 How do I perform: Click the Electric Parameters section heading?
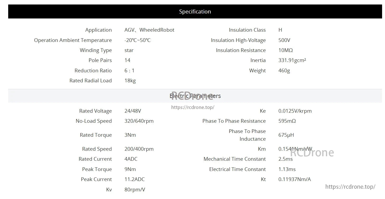point(195,96)
